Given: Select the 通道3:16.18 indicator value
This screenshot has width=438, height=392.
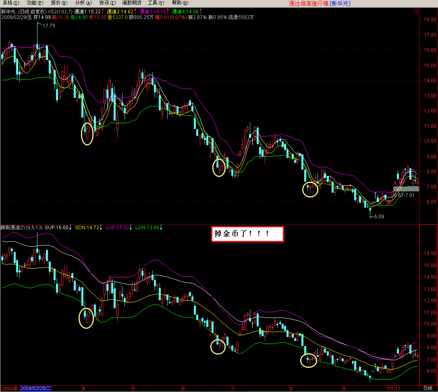Looking at the screenshot, I should click(x=153, y=12).
